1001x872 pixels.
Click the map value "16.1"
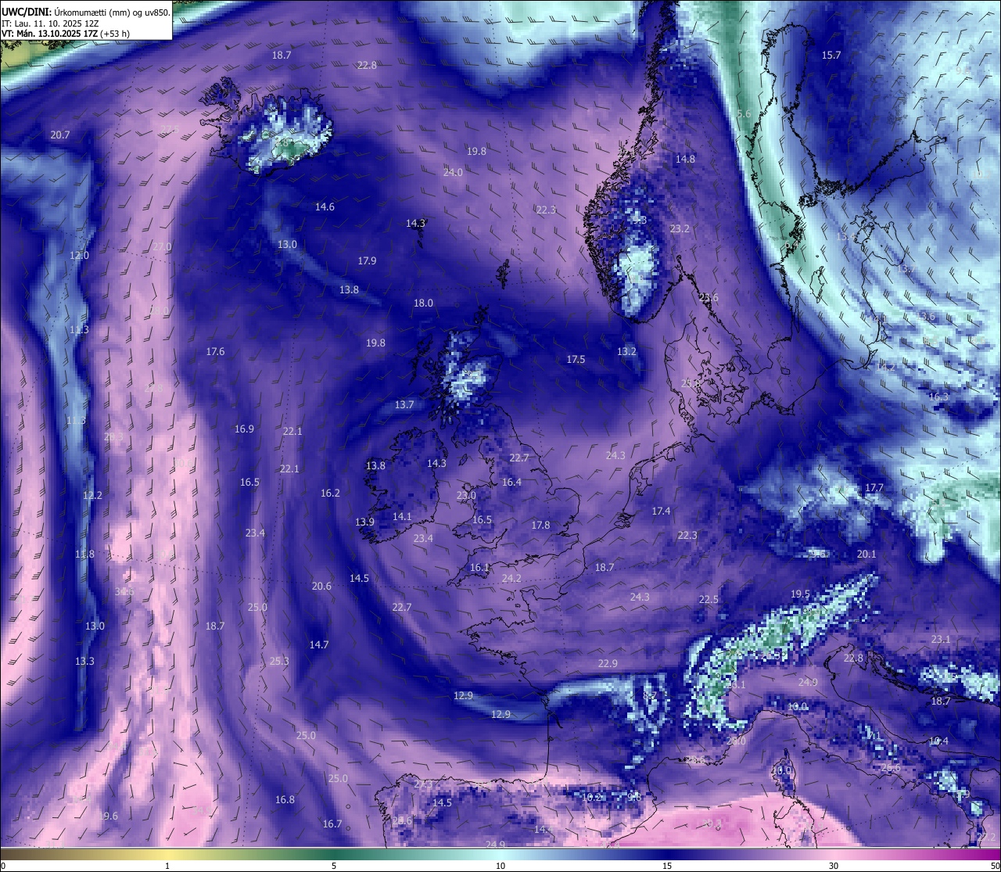479,568
